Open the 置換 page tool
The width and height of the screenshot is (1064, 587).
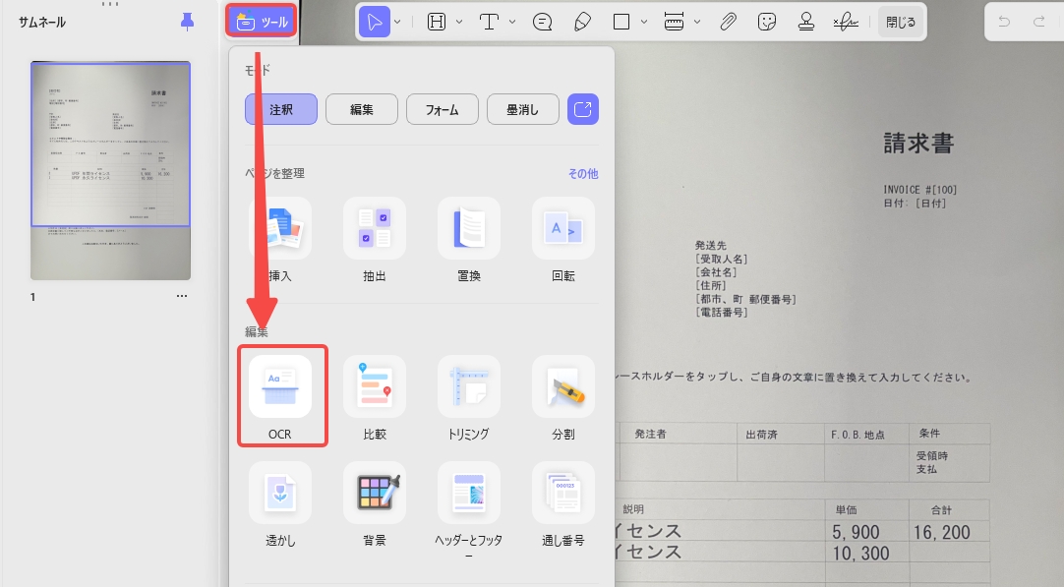click(x=469, y=240)
